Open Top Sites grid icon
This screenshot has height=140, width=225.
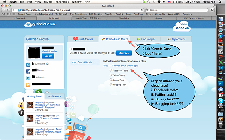[14, 14]
